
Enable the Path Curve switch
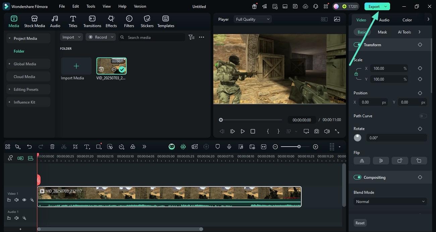(x=423, y=116)
